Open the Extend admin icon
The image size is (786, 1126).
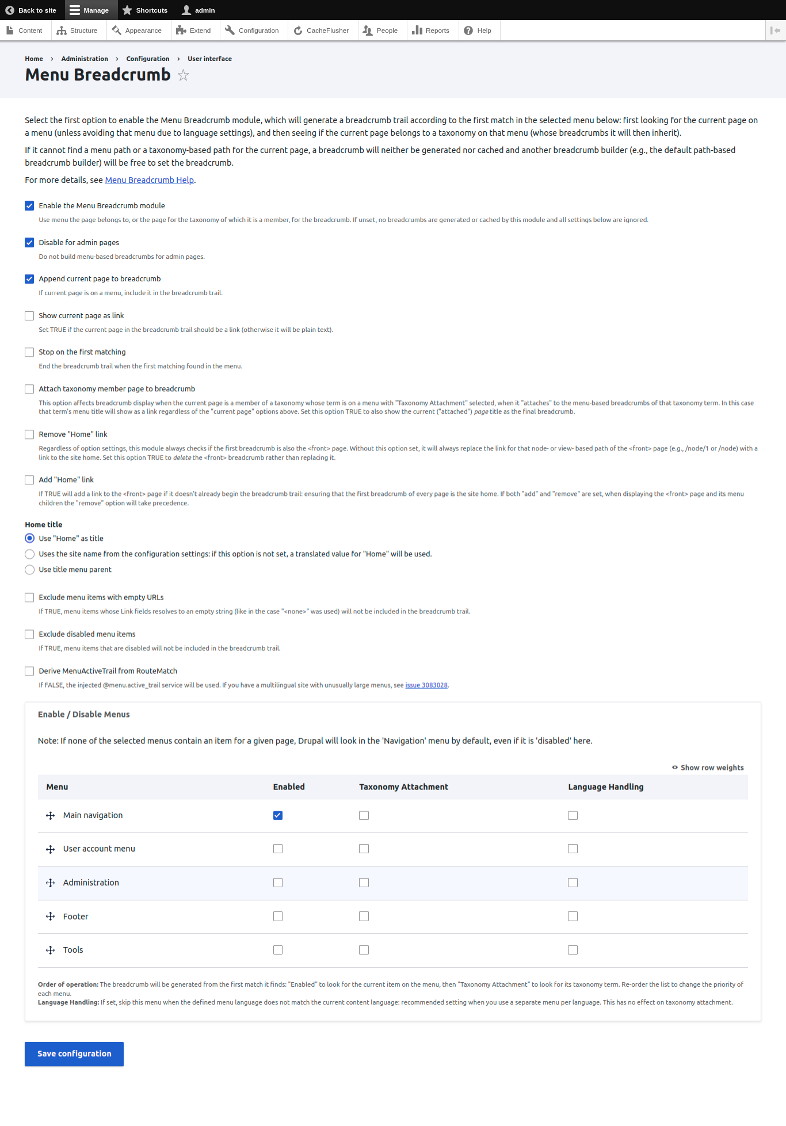point(181,30)
